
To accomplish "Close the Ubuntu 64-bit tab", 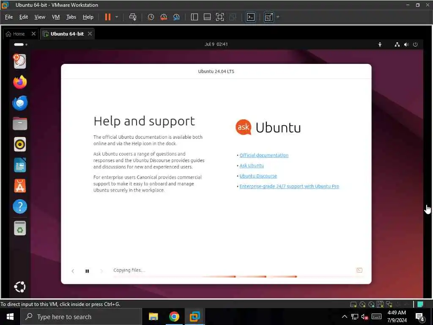I will click(x=90, y=34).
